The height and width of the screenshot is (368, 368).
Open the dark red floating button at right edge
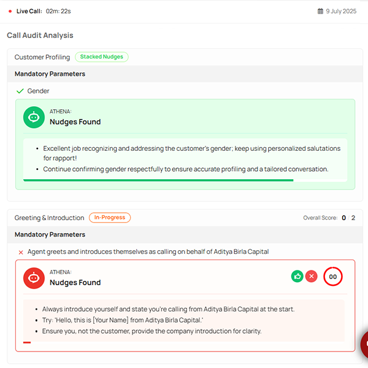(364, 345)
